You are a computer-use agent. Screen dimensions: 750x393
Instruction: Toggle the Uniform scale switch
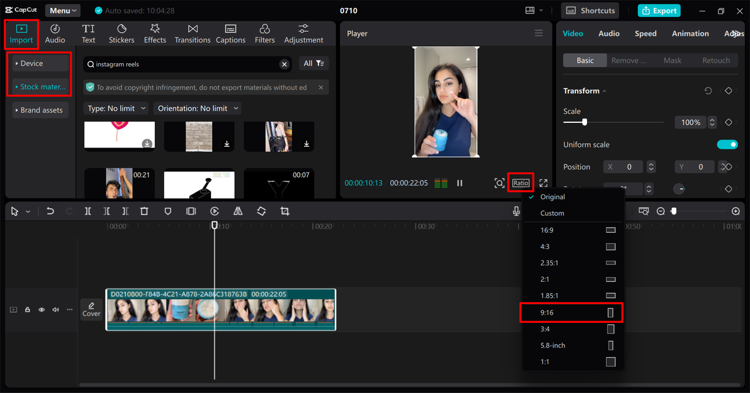pyautogui.click(x=727, y=144)
